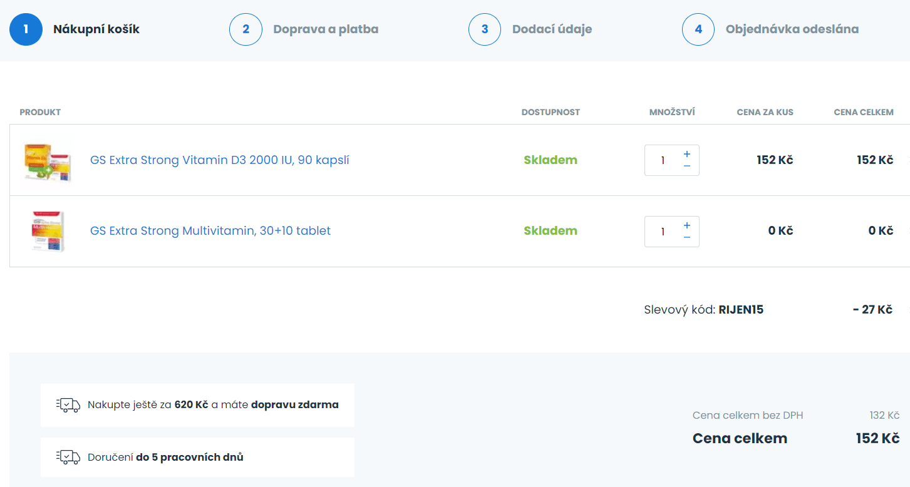Screen dimensions: 910x487
Task: Decrease quantity of Vitamin D3 with minus
Action: pyautogui.click(x=687, y=166)
